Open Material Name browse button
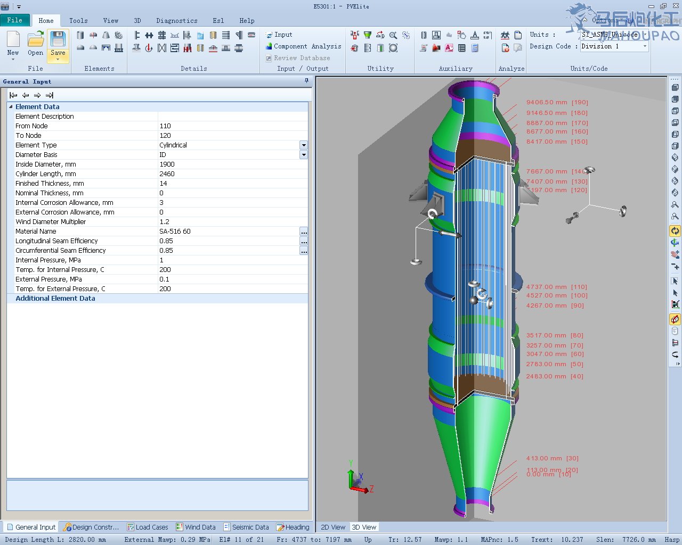Image resolution: width=682 pixels, height=545 pixels. tap(304, 232)
